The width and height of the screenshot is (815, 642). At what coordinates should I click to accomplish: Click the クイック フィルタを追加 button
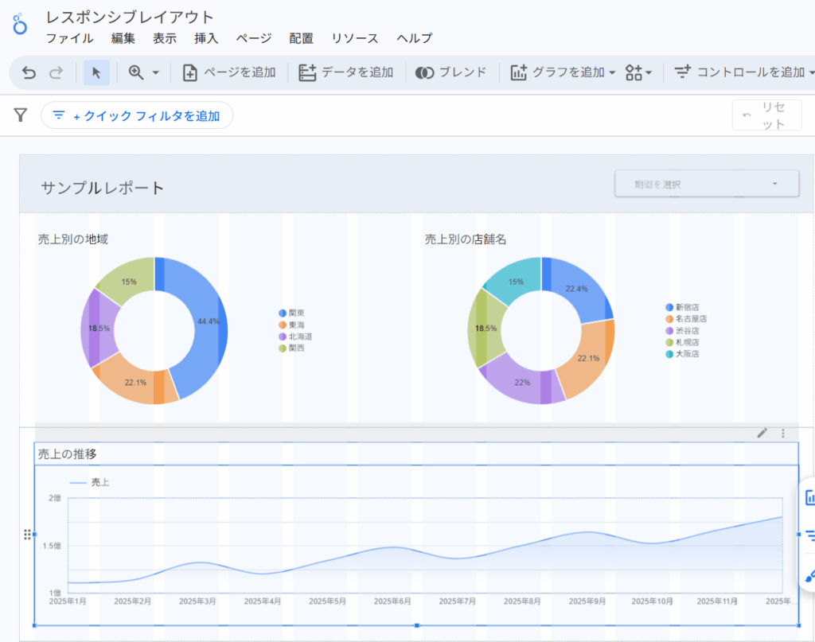(137, 115)
